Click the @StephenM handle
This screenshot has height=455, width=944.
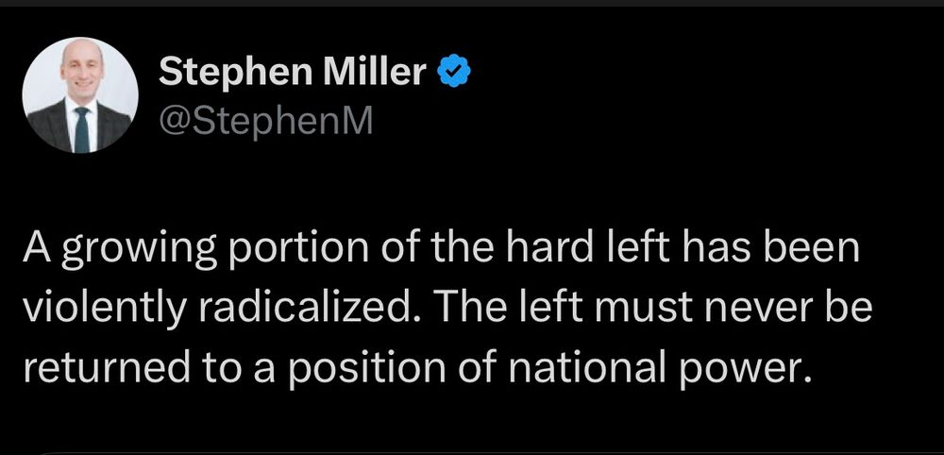(x=265, y=121)
